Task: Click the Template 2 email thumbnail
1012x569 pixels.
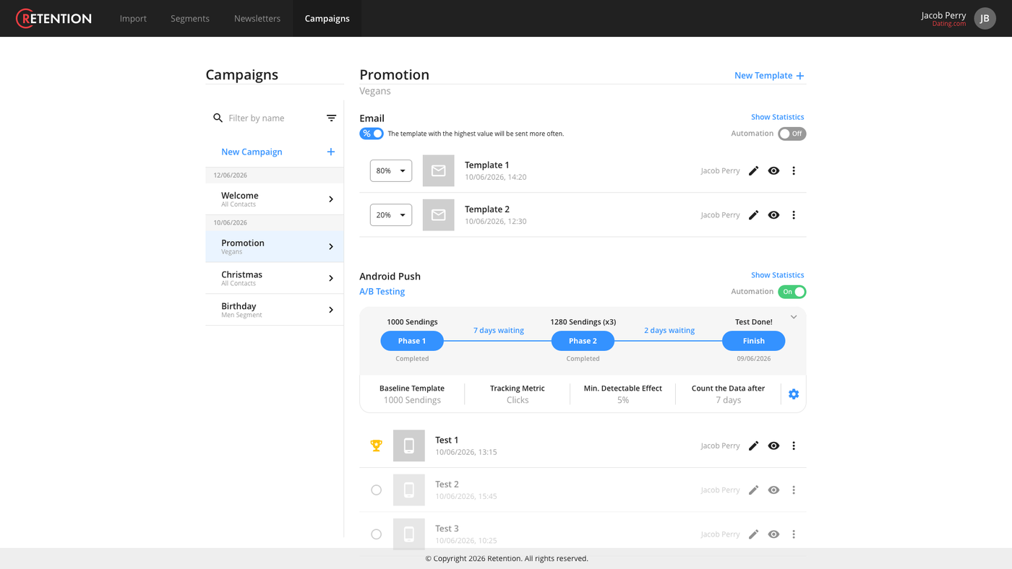Action: point(438,215)
